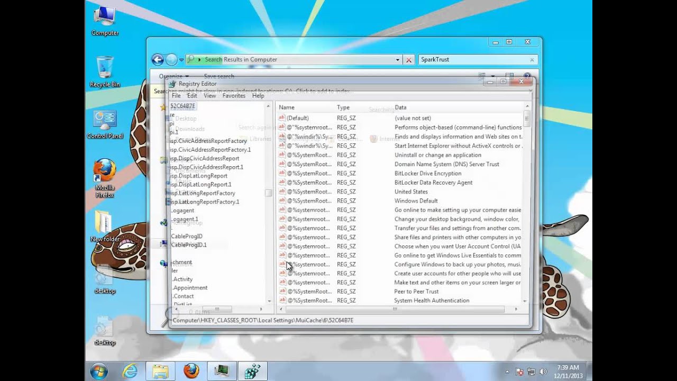677x381 pixels.
Task: Switch to Windows Explorer on the taskbar
Action: 161,370
